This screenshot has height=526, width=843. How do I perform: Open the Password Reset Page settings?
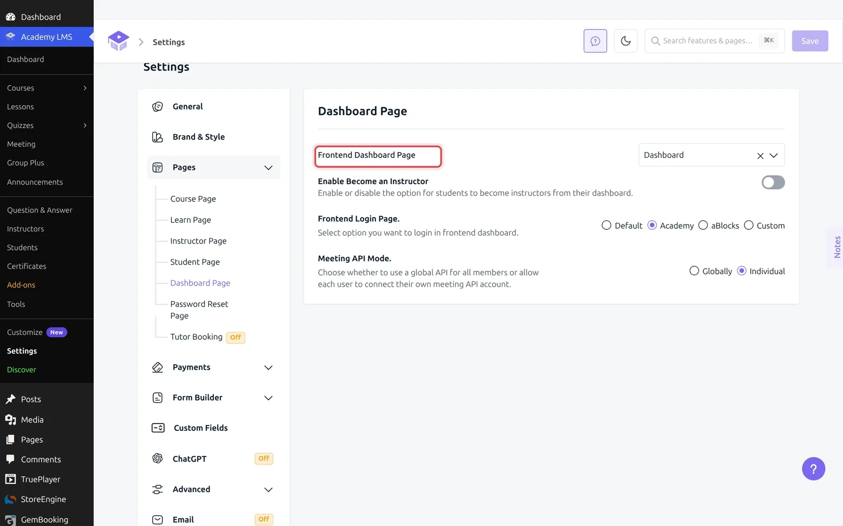pyautogui.click(x=199, y=310)
